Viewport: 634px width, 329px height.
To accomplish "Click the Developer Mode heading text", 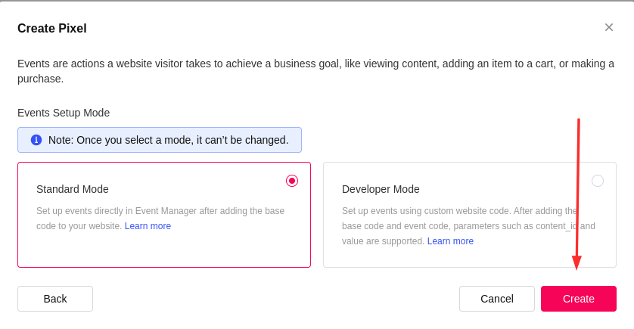I will pos(381,189).
